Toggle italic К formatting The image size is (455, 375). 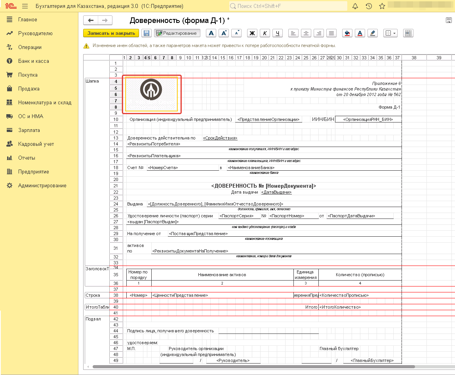265,33
